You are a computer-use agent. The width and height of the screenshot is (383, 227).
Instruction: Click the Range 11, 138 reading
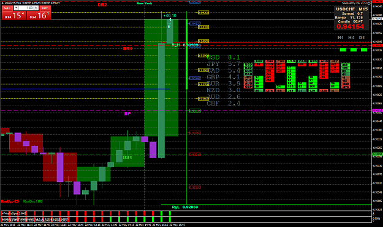pyautogui.click(x=349, y=18)
